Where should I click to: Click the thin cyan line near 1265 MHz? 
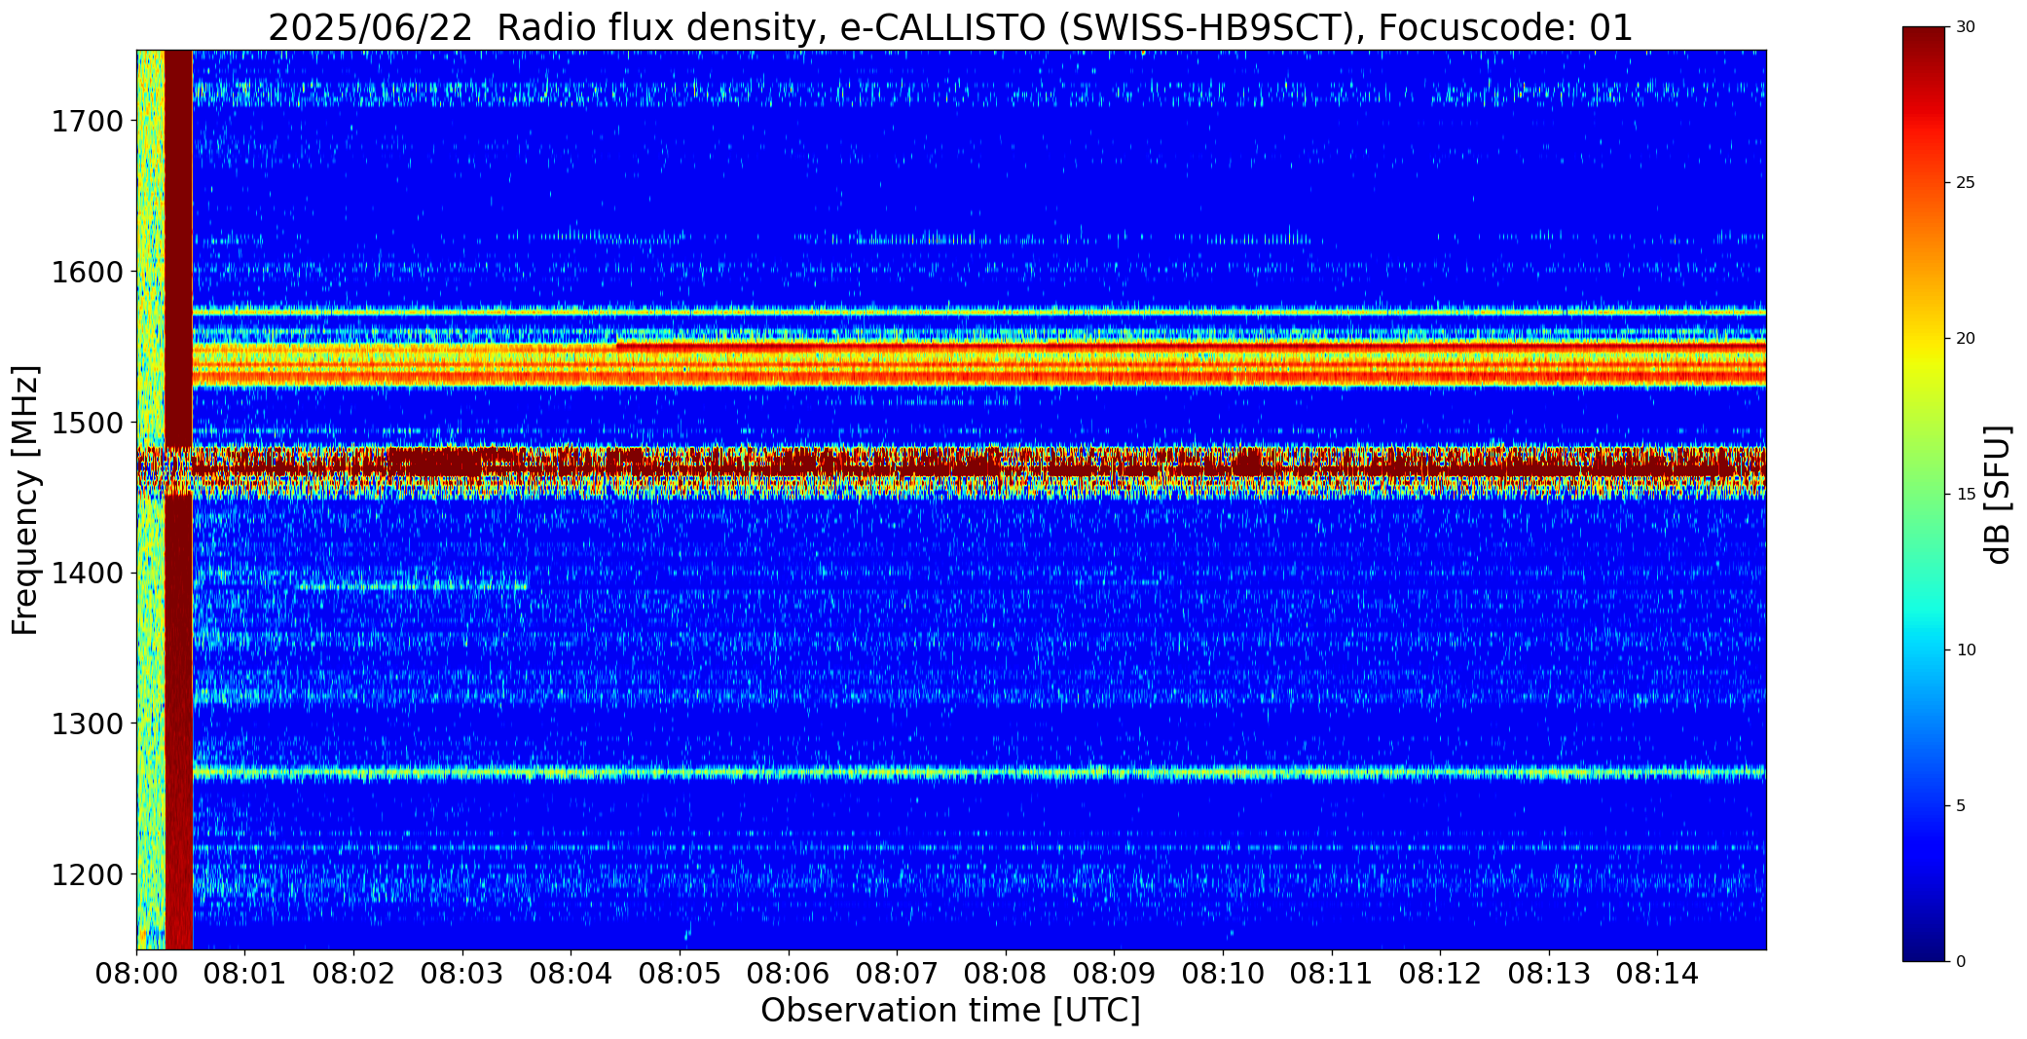coord(978,774)
